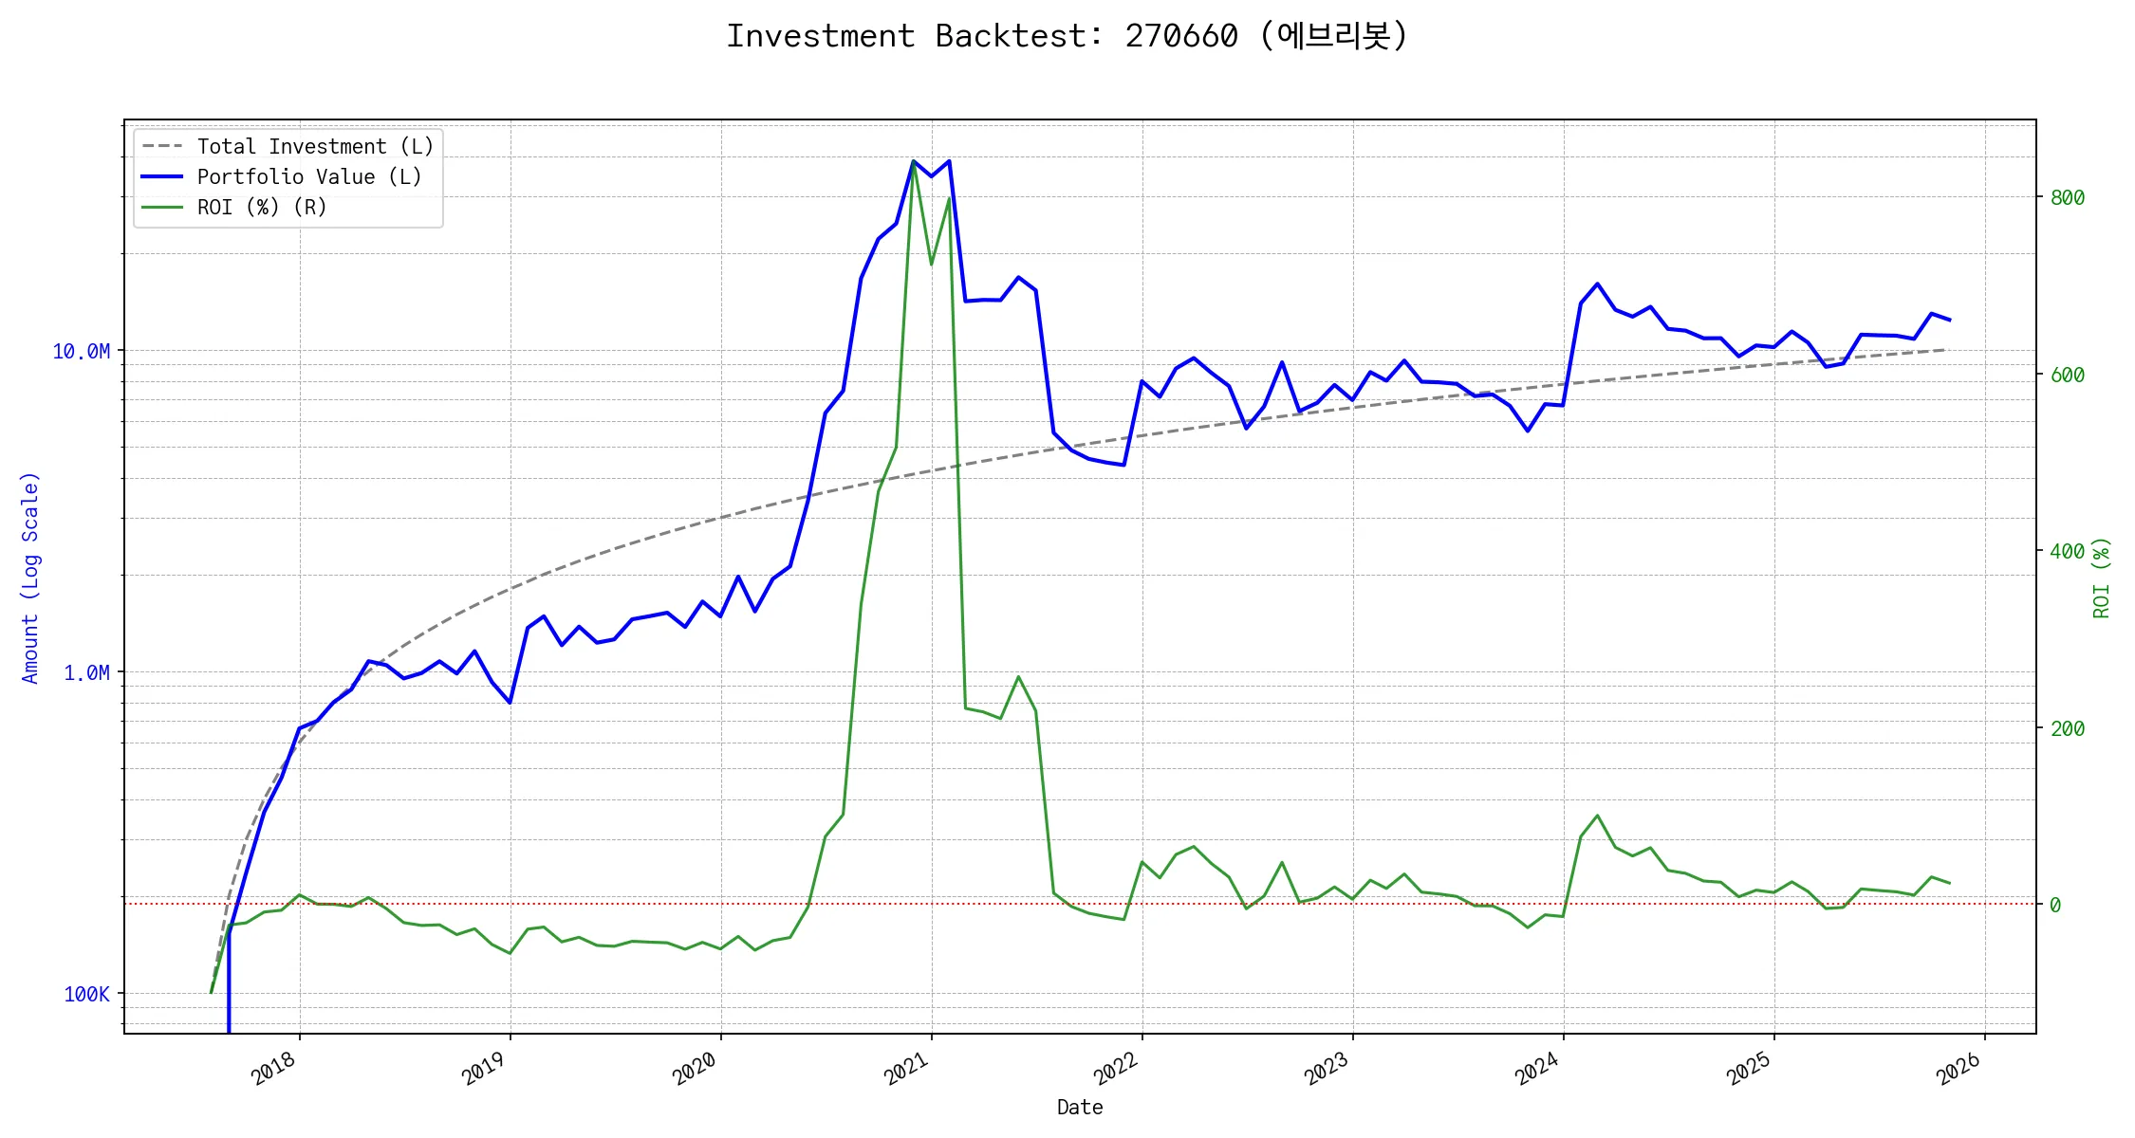
Task: Click the ROI (%) legend entry
Action: pyautogui.click(x=261, y=208)
